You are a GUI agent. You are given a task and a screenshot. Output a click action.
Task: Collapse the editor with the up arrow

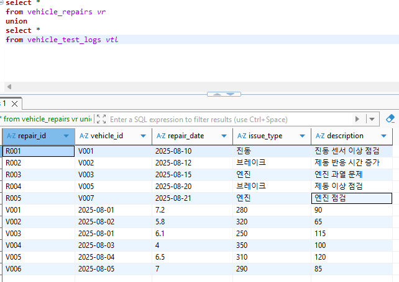(217, 94)
